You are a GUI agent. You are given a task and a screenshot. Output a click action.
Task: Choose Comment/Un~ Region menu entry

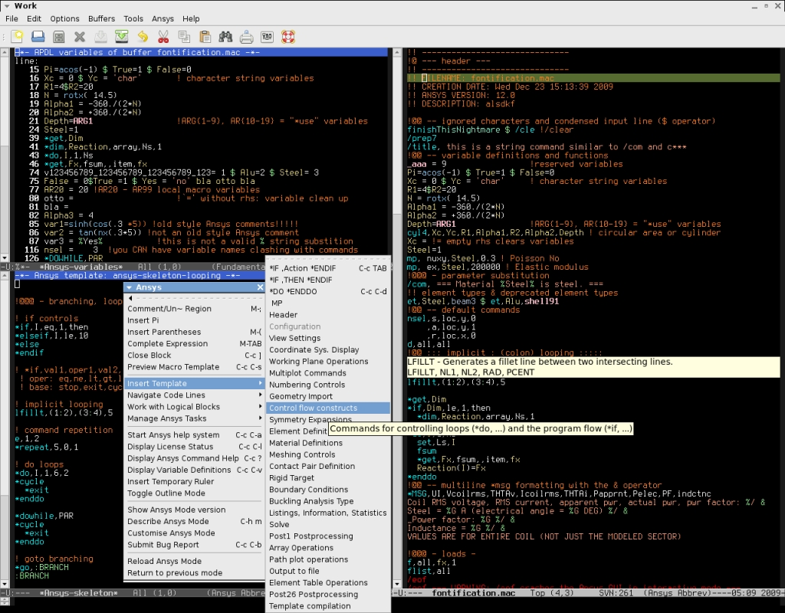pos(194,309)
